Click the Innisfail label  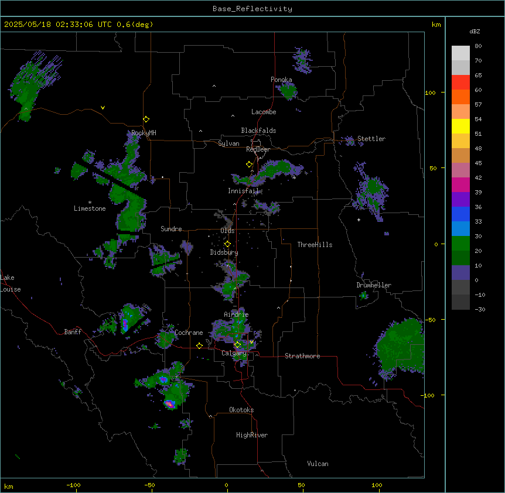244,191
